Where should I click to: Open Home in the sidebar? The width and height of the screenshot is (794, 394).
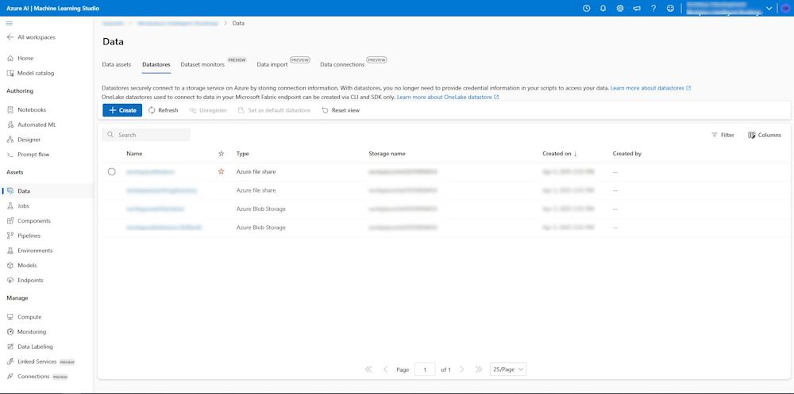(x=21, y=58)
